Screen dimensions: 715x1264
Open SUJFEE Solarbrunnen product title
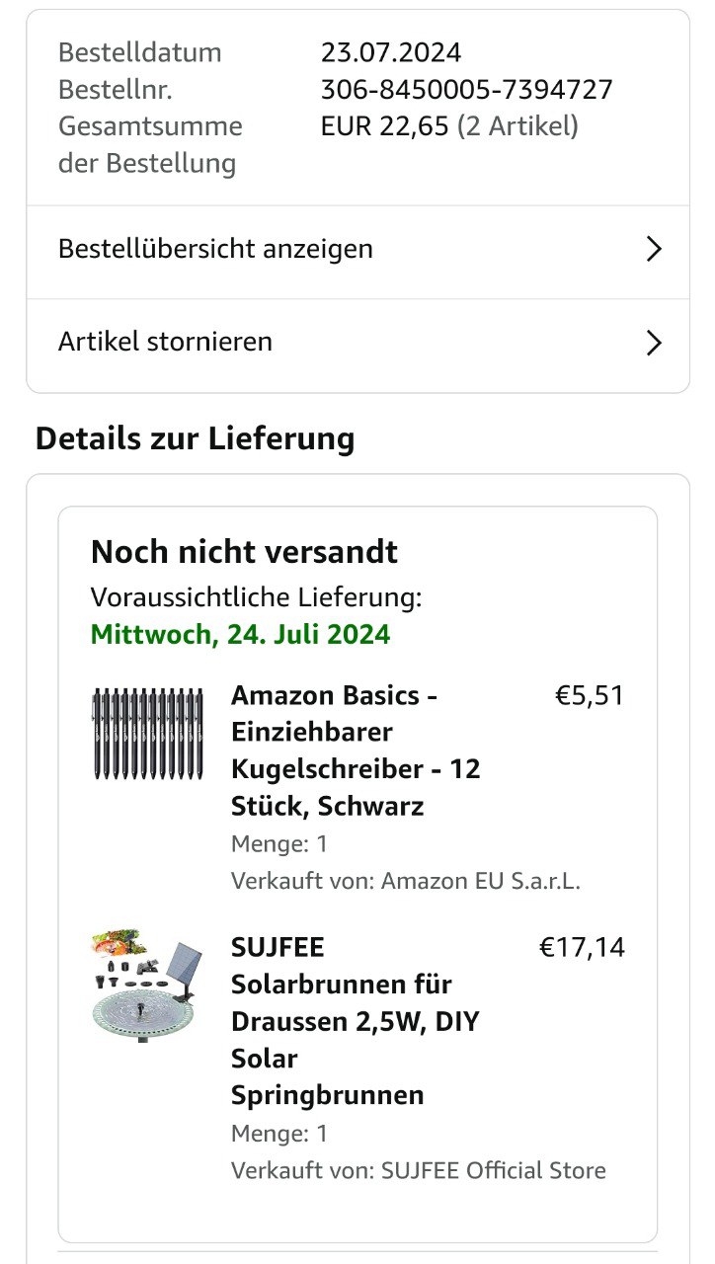click(x=356, y=1021)
